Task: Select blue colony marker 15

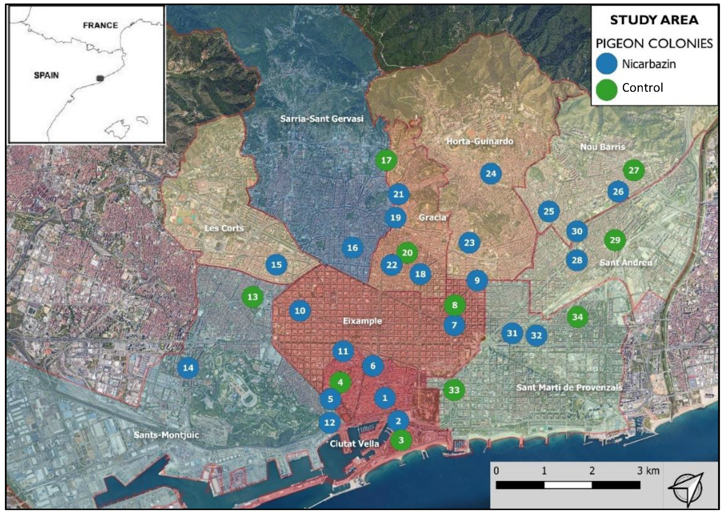Action: 276,265
